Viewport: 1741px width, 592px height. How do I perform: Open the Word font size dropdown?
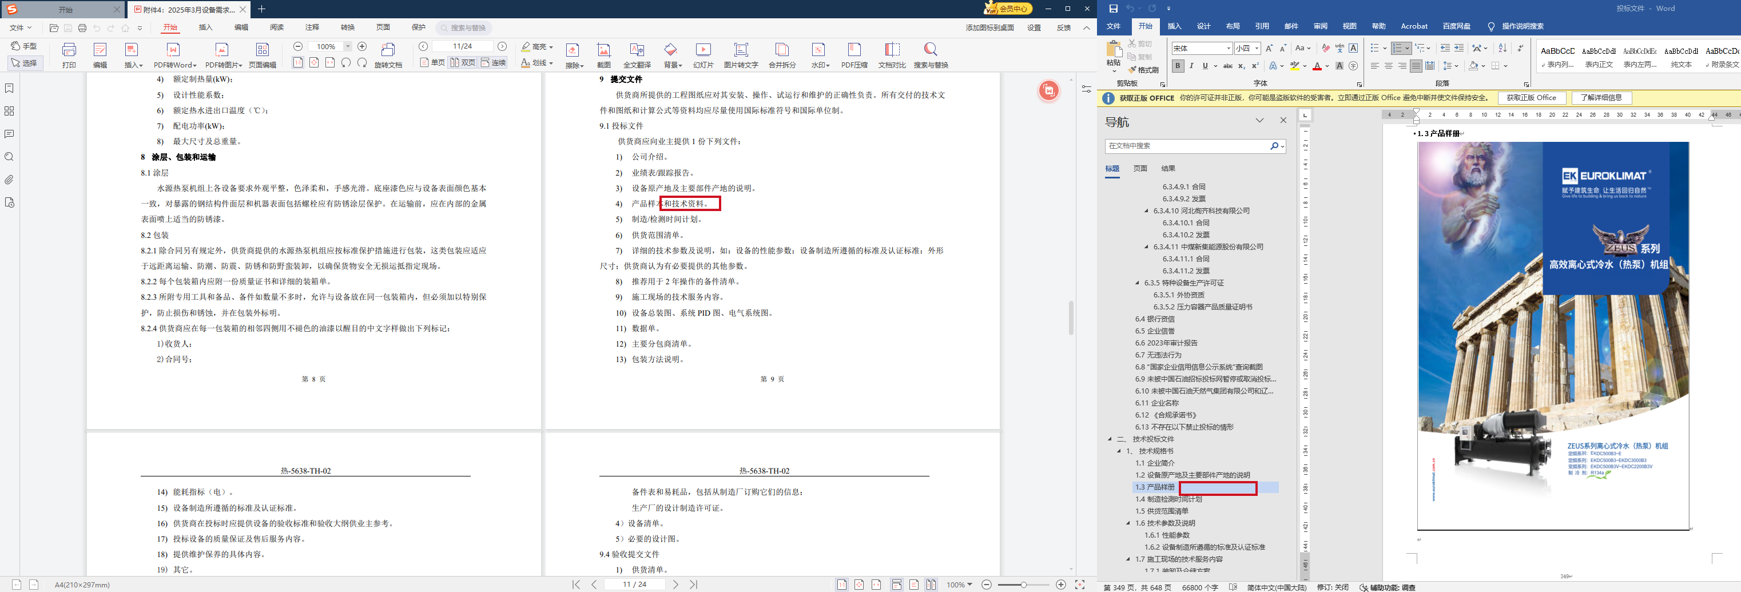(1257, 49)
